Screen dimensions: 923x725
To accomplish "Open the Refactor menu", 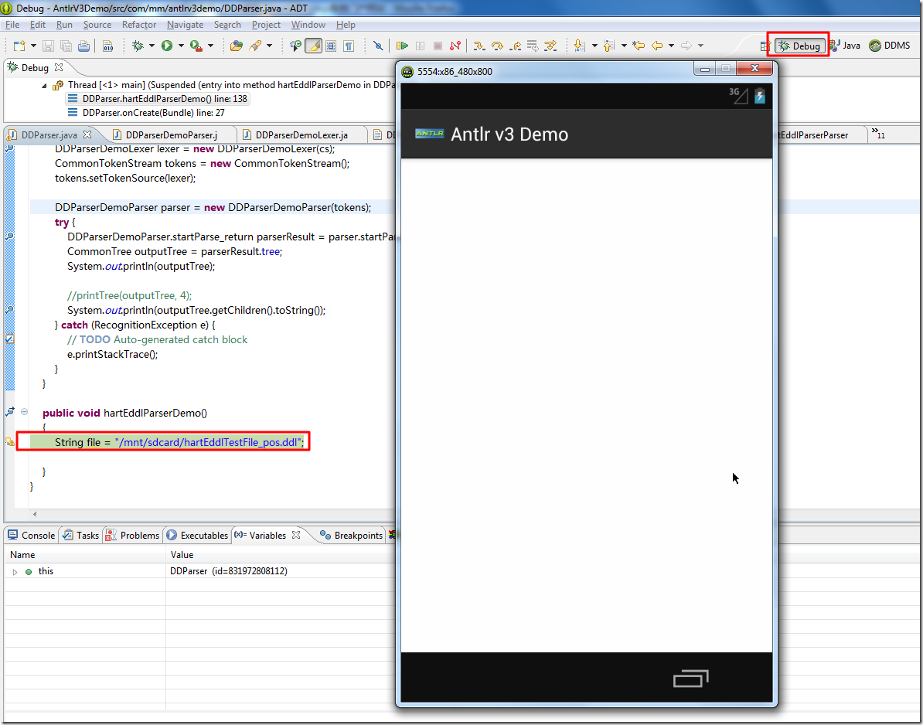I will coord(139,25).
